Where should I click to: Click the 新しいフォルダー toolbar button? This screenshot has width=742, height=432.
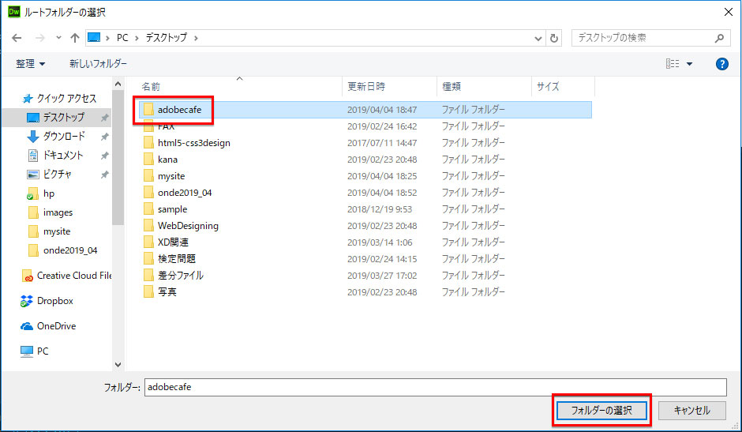point(98,64)
